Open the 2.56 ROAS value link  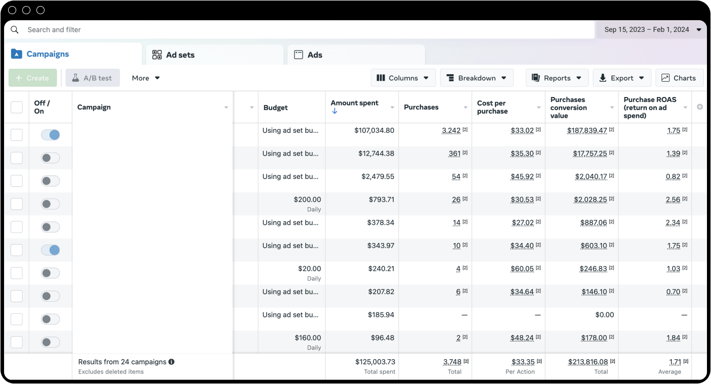(x=673, y=200)
